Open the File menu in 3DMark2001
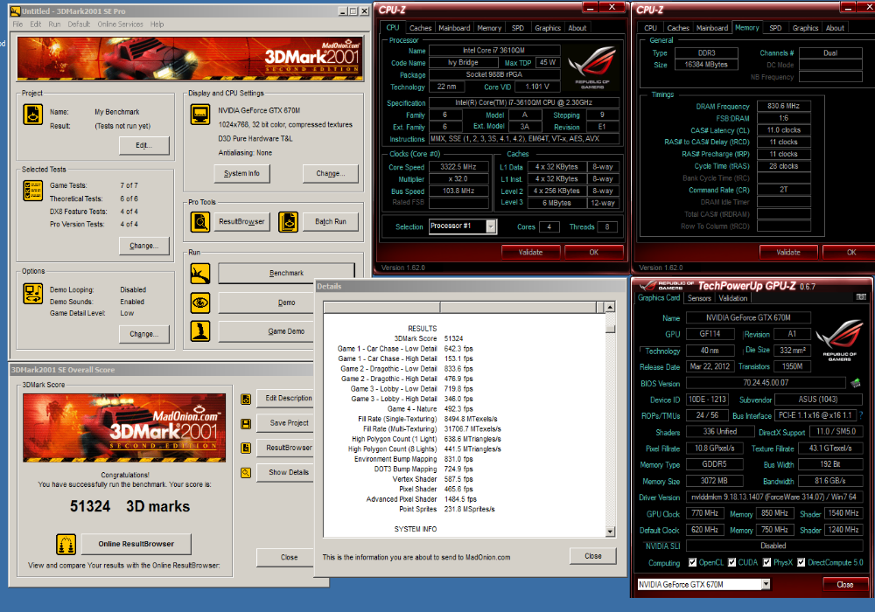This screenshot has width=875, height=612. coord(17,24)
